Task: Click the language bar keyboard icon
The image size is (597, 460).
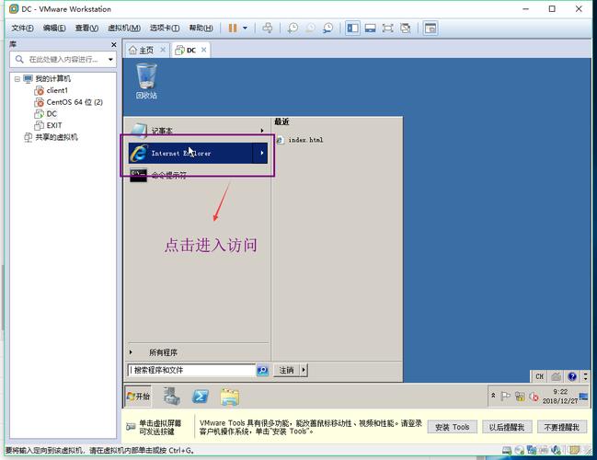Action: pyautogui.click(x=556, y=376)
